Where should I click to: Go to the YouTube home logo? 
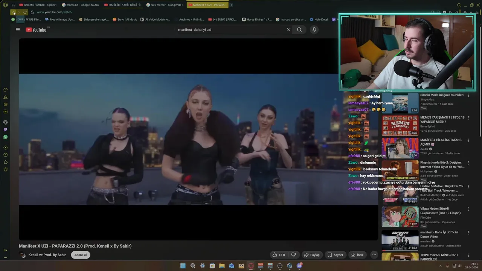coord(36,30)
